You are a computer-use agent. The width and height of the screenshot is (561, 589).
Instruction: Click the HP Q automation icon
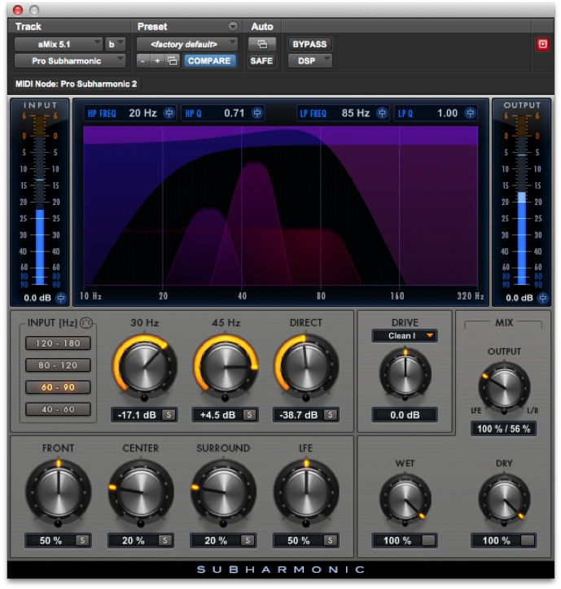257,113
